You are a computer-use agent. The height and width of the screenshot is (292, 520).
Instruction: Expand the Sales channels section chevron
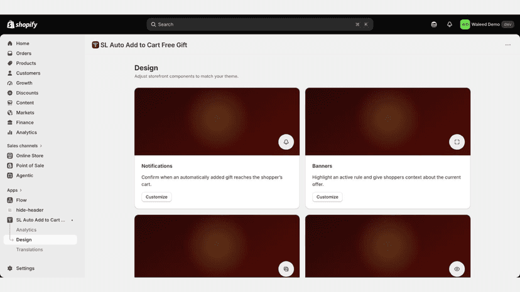pyautogui.click(x=41, y=145)
